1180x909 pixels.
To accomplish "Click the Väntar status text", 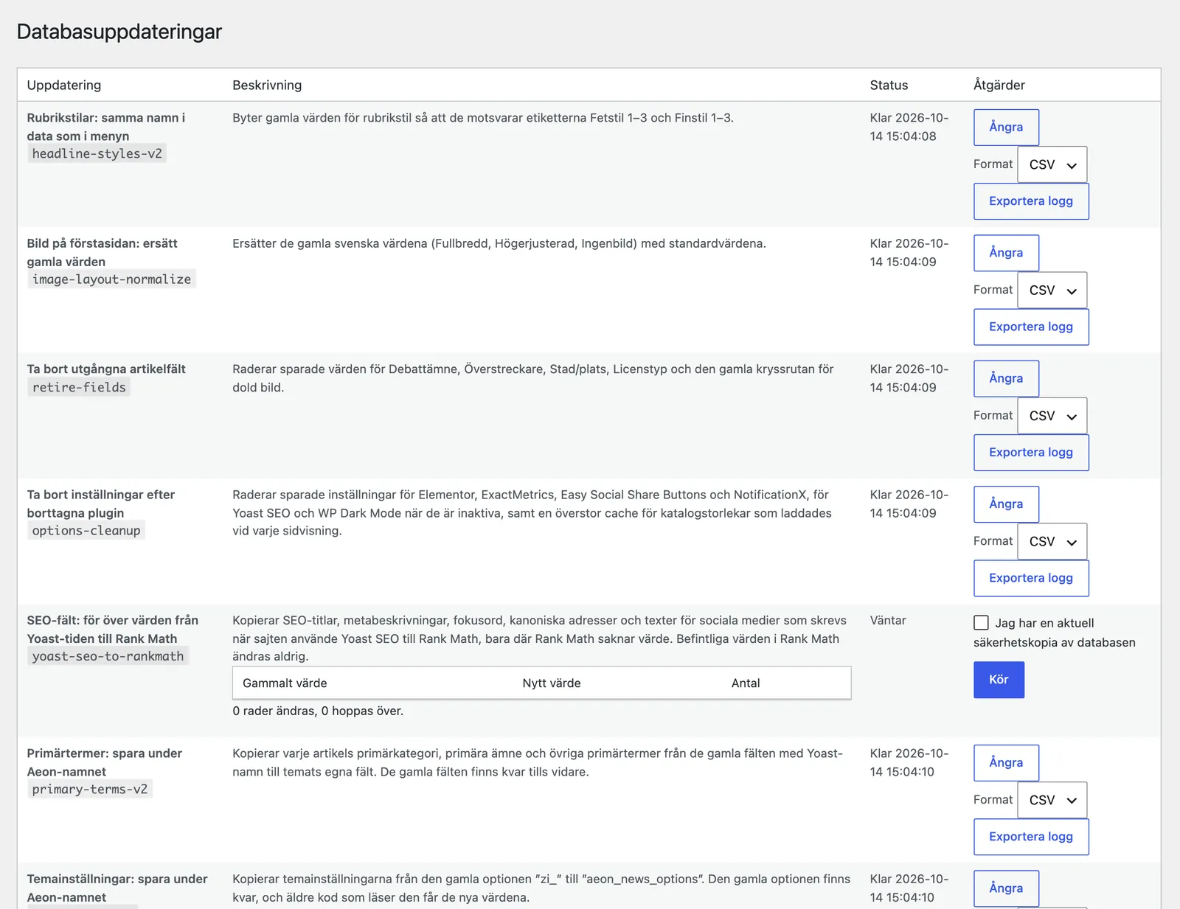I will 888,621.
